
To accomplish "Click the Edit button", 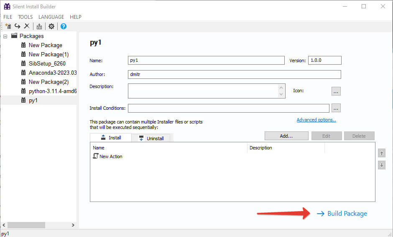I will pos(327,136).
